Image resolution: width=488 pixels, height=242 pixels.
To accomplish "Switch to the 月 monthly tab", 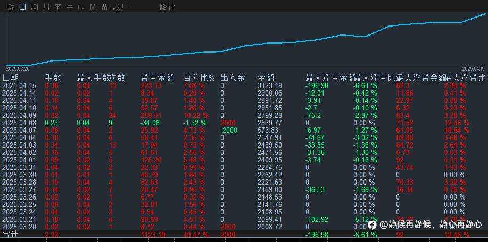I will [46, 7].
